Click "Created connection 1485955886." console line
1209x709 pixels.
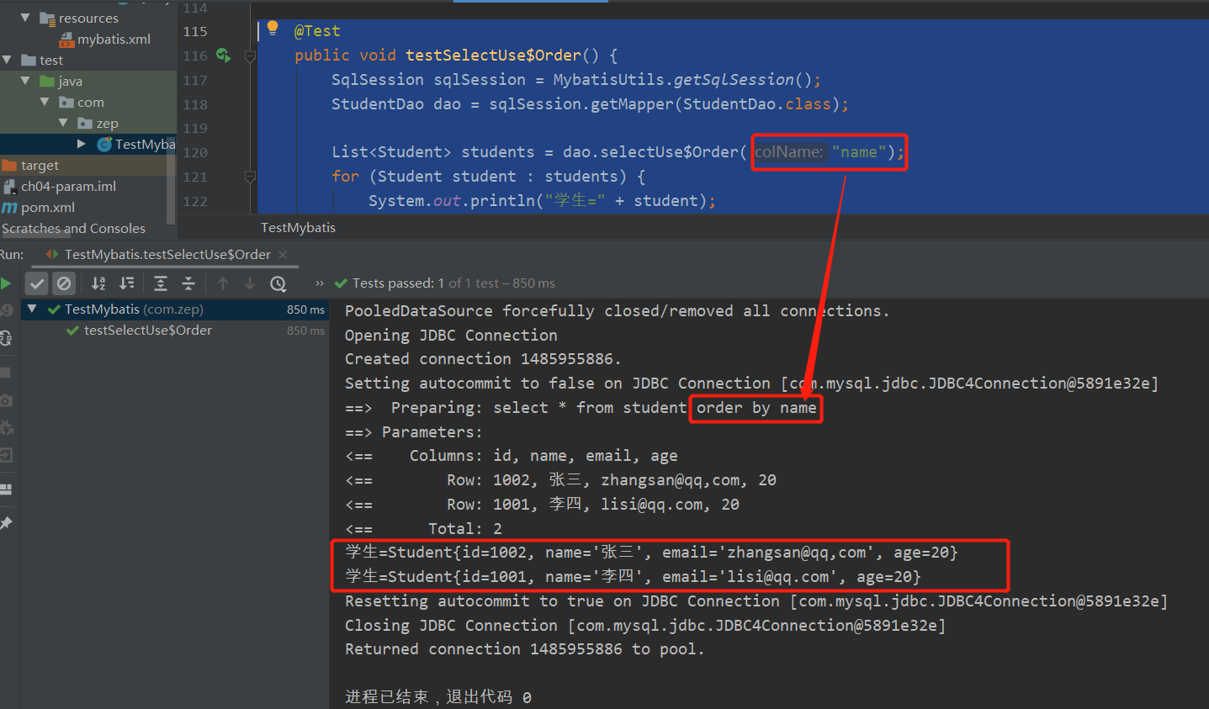coord(483,359)
